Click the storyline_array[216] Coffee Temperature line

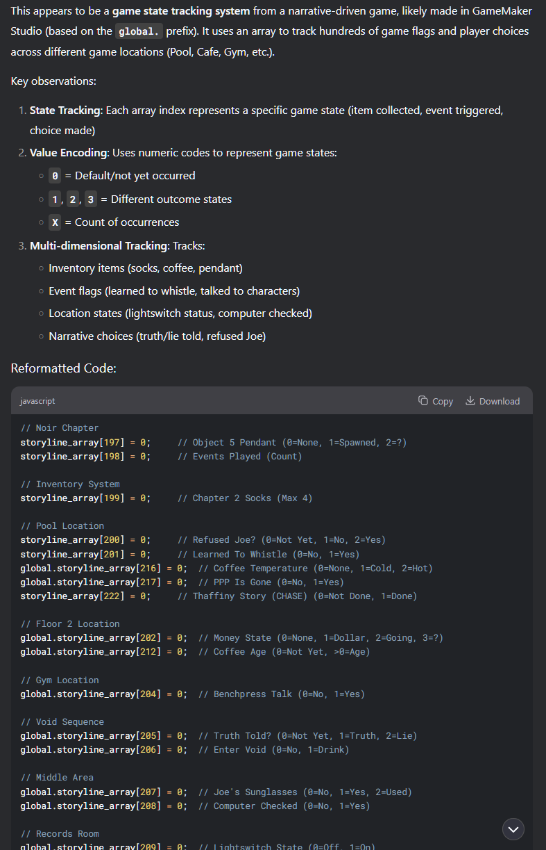(226, 569)
